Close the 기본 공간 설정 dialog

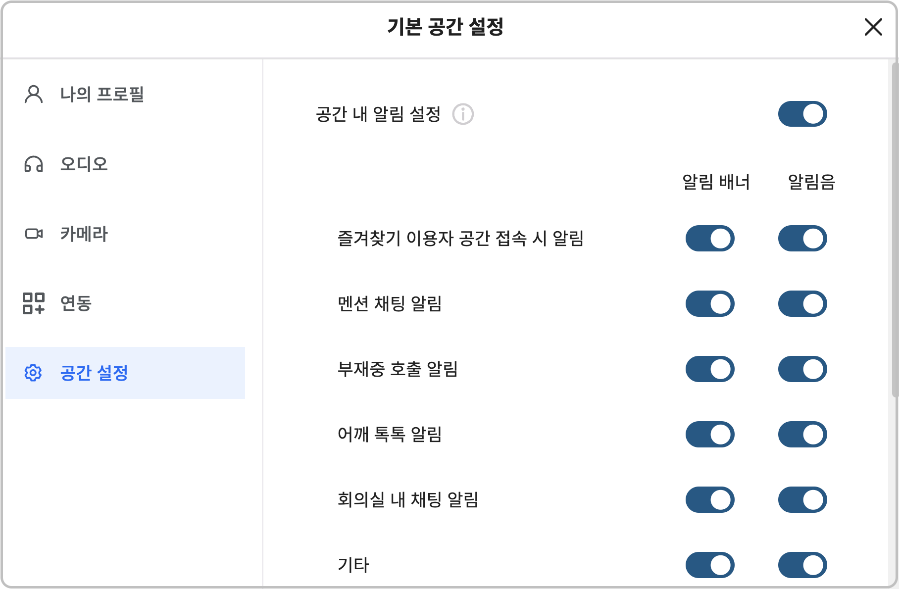[873, 27]
